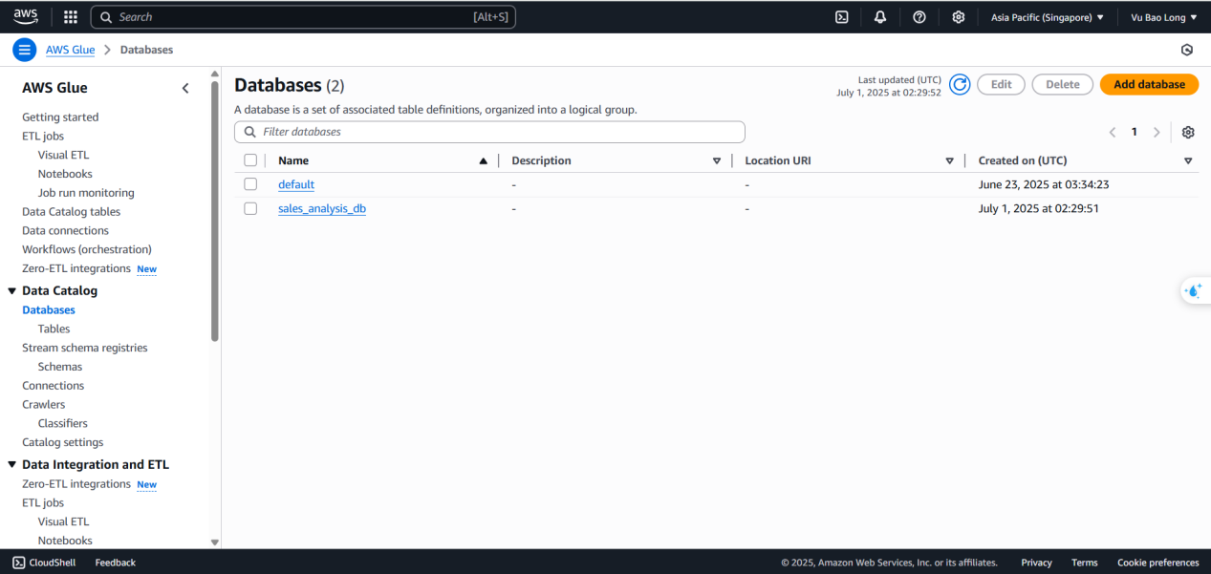Sort by Name ascending arrow
This screenshot has height=574, width=1211.
[483, 160]
